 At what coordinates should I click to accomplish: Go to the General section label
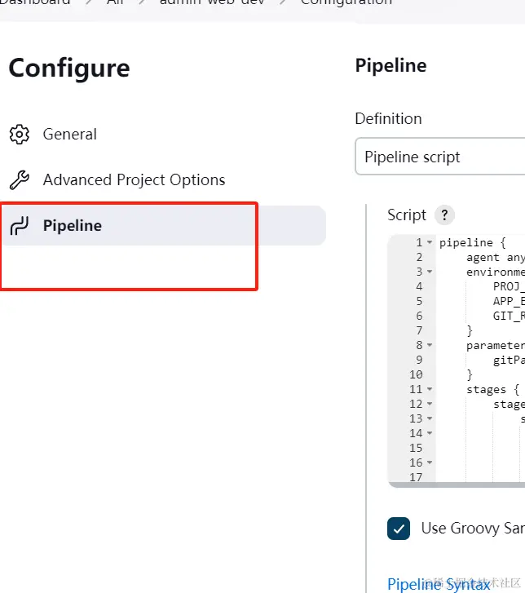tap(70, 135)
